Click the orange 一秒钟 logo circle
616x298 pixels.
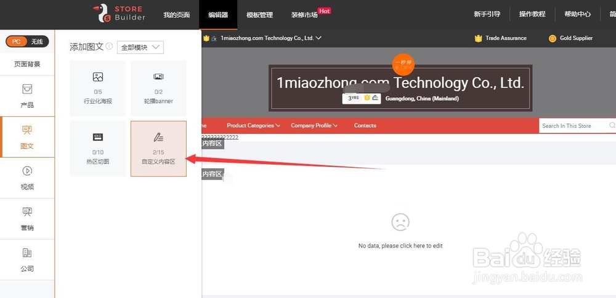(403, 65)
